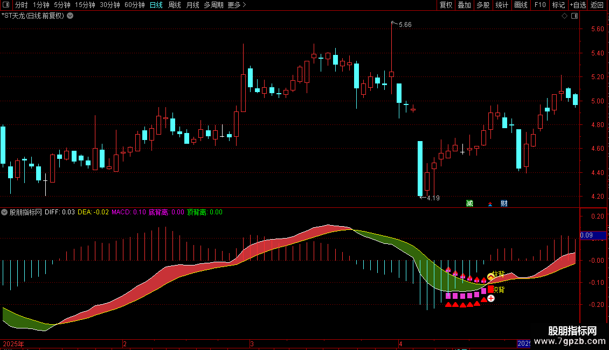Image resolution: width=609 pixels, height=350 pixels.
Task: Switch to 月线 monthly chart
Action: [x=192, y=5]
